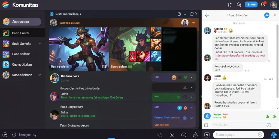Close the chat panel with X
This screenshot has width=279, height=139.
click(275, 15)
